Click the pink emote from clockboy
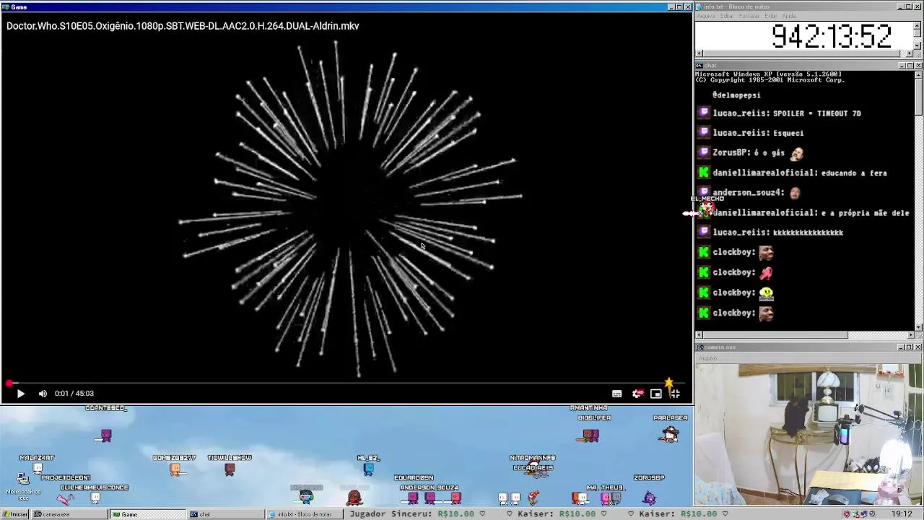This screenshot has height=520, width=924. click(766, 272)
